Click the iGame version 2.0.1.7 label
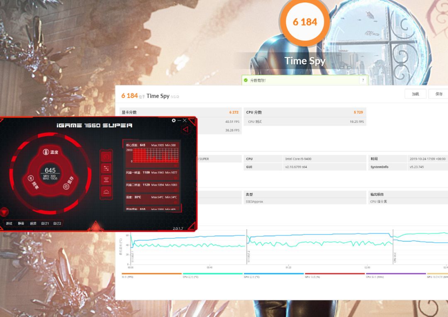The height and width of the screenshot is (317, 448). (x=178, y=228)
